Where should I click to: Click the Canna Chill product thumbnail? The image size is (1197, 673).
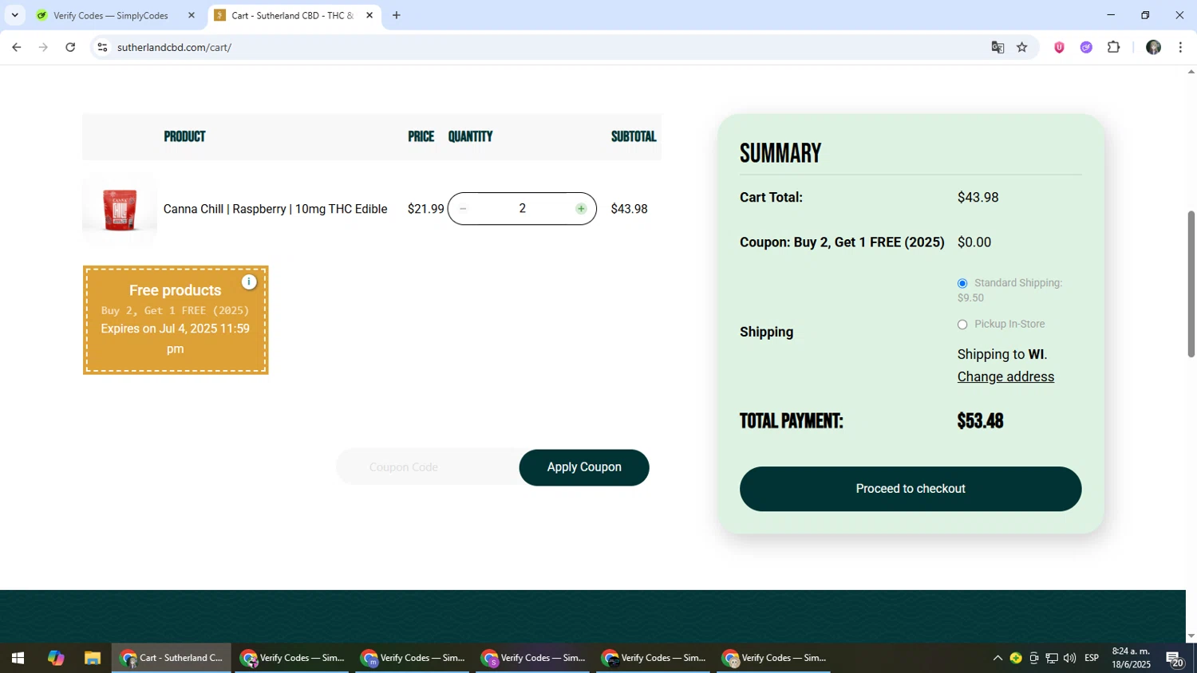pyautogui.click(x=120, y=209)
